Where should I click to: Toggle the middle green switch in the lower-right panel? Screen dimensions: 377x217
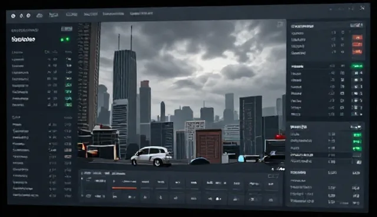357,142
